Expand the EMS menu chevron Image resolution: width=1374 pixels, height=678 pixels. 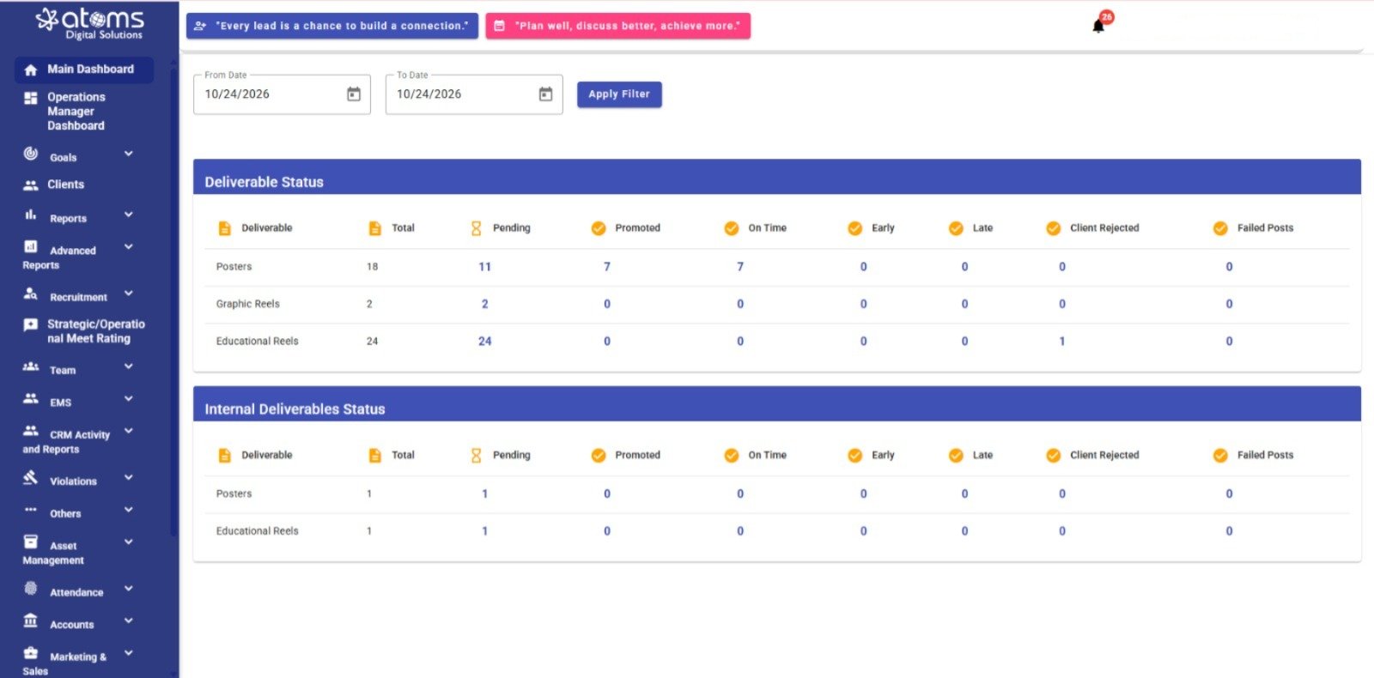(x=129, y=398)
